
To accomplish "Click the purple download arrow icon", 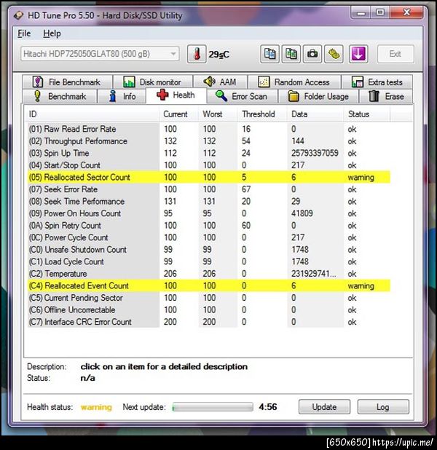I will [358, 54].
